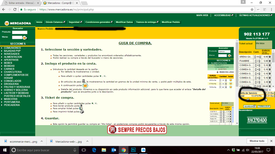Open the MASCOTAS section

point(11,99)
